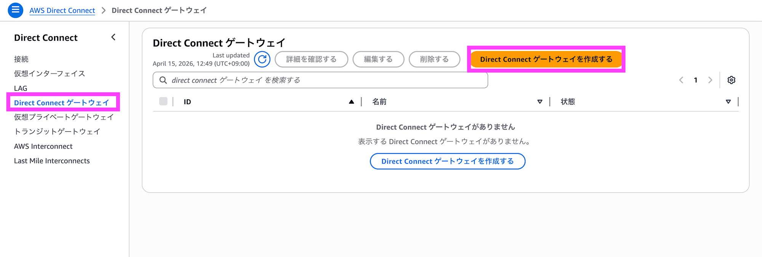Open 仮想インターフェイス in the sidebar
Image resolution: width=762 pixels, height=257 pixels.
click(50, 73)
